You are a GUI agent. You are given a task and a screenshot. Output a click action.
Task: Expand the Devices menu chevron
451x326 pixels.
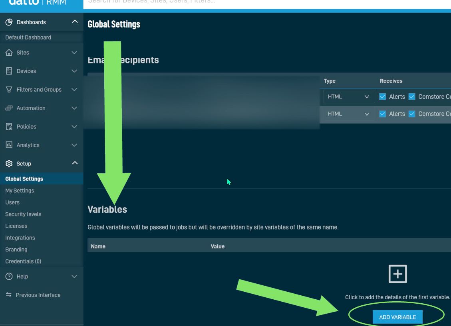pyautogui.click(x=74, y=71)
